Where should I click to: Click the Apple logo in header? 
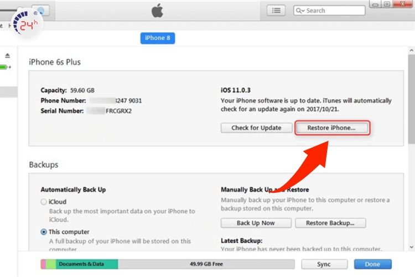157,11
